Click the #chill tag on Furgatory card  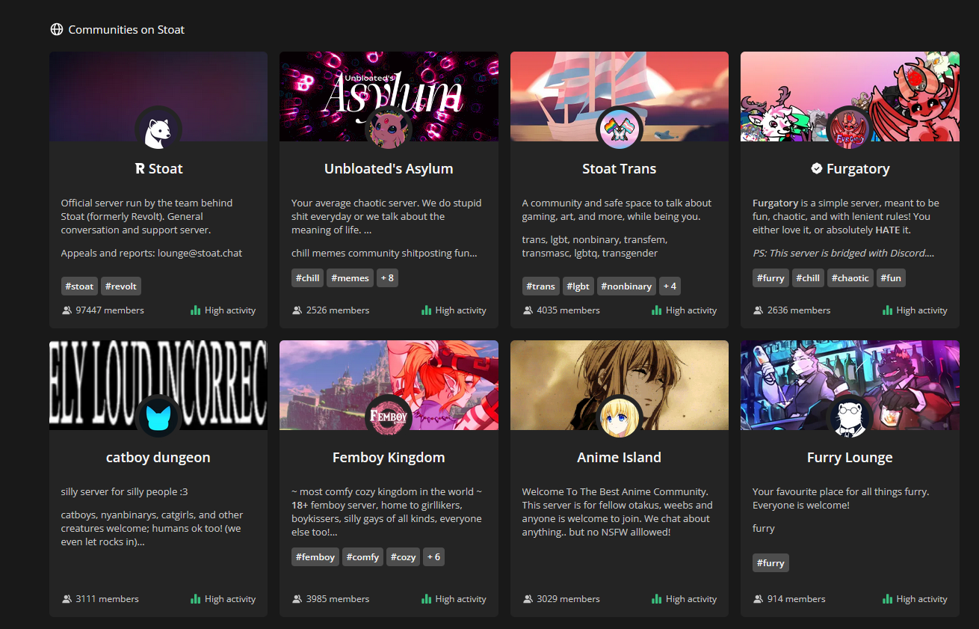808,278
